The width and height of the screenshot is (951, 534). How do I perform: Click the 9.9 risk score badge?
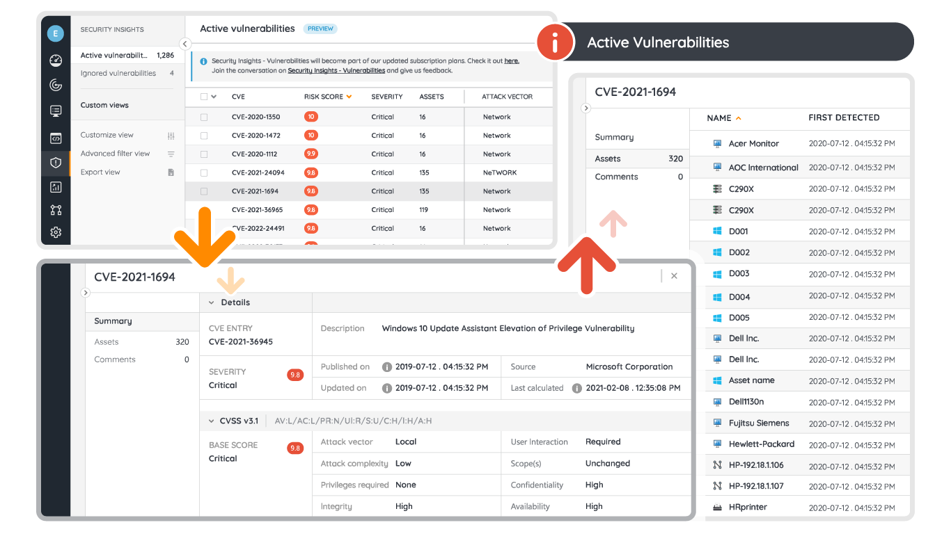311,154
